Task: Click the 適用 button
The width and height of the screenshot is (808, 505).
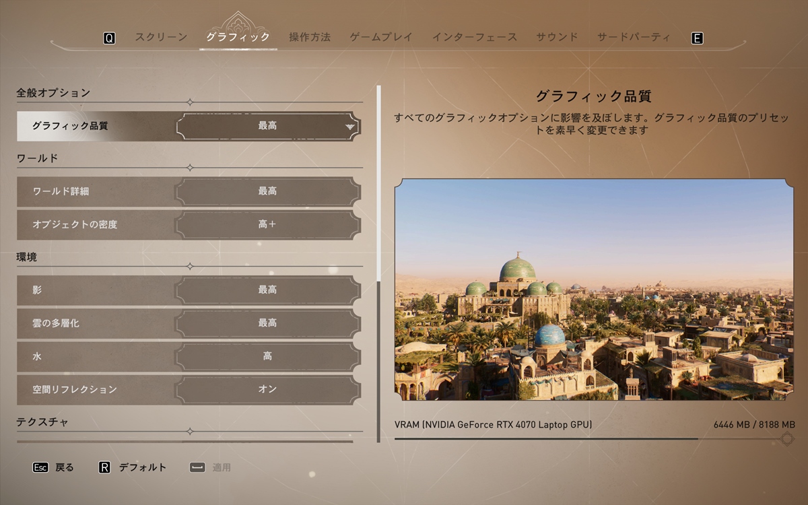Action: tap(222, 467)
